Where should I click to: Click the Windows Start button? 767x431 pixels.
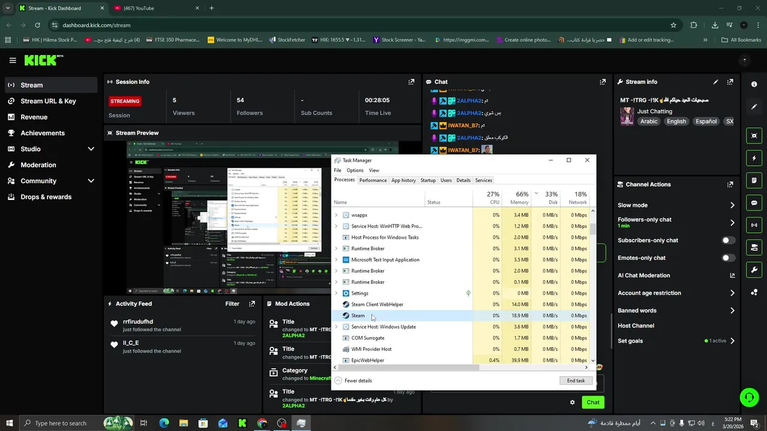pos(9,423)
